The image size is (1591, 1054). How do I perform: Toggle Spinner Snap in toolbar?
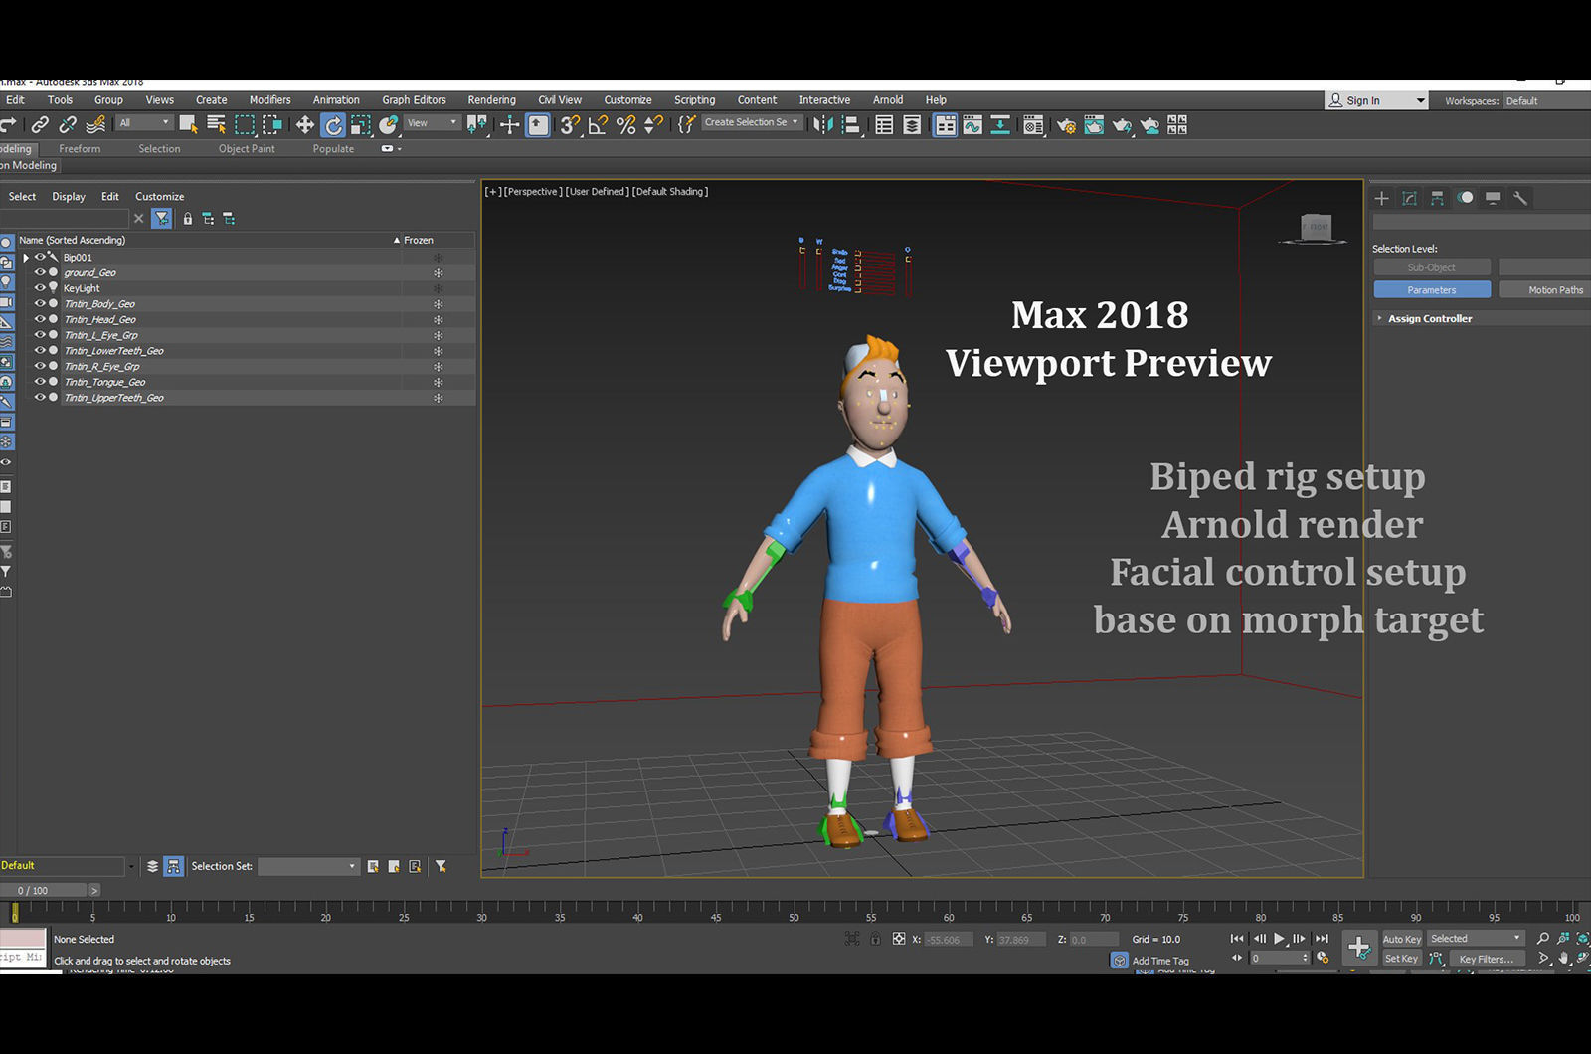(653, 124)
